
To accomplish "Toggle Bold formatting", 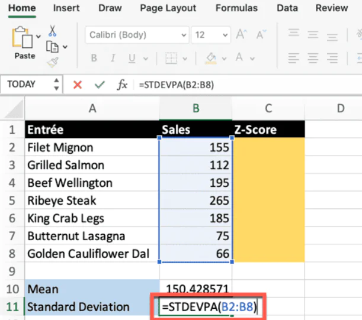I will click(94, 58).
